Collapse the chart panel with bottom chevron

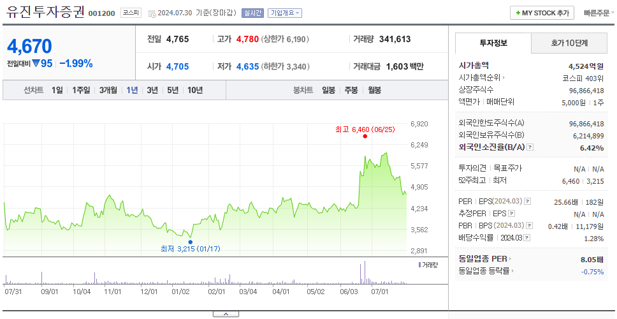click(226, 314)
